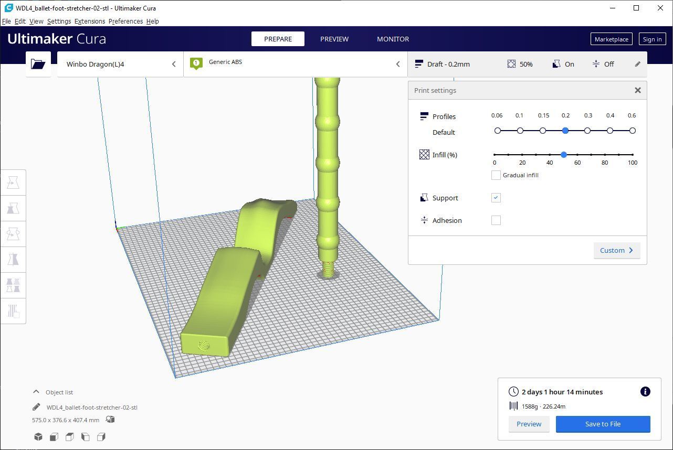Screen dimensions: 673x450
Task: Set infill slider to 100
Action: (633, 155)
